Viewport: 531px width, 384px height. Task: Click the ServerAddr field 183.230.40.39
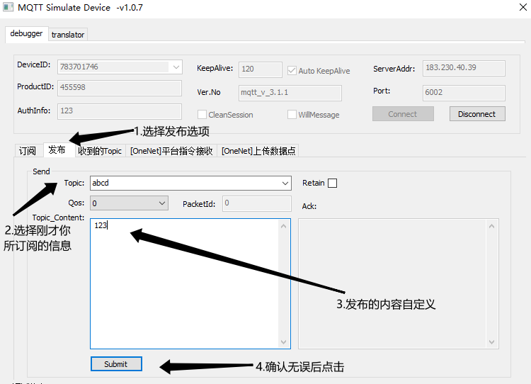(464, 68)
